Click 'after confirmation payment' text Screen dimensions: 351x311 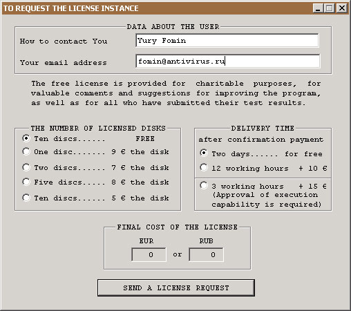point(261,140)
